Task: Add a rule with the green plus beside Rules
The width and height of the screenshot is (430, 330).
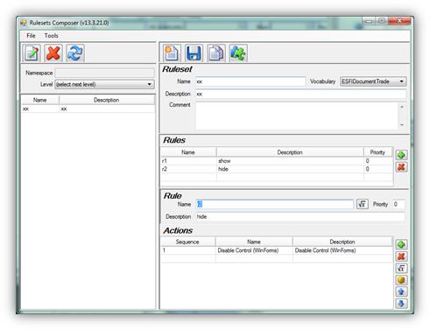Action: 401,155
